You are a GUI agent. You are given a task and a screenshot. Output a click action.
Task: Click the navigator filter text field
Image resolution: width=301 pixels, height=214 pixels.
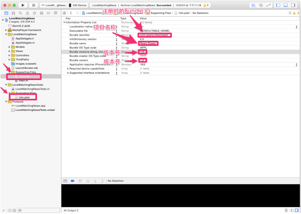(39, 210)
